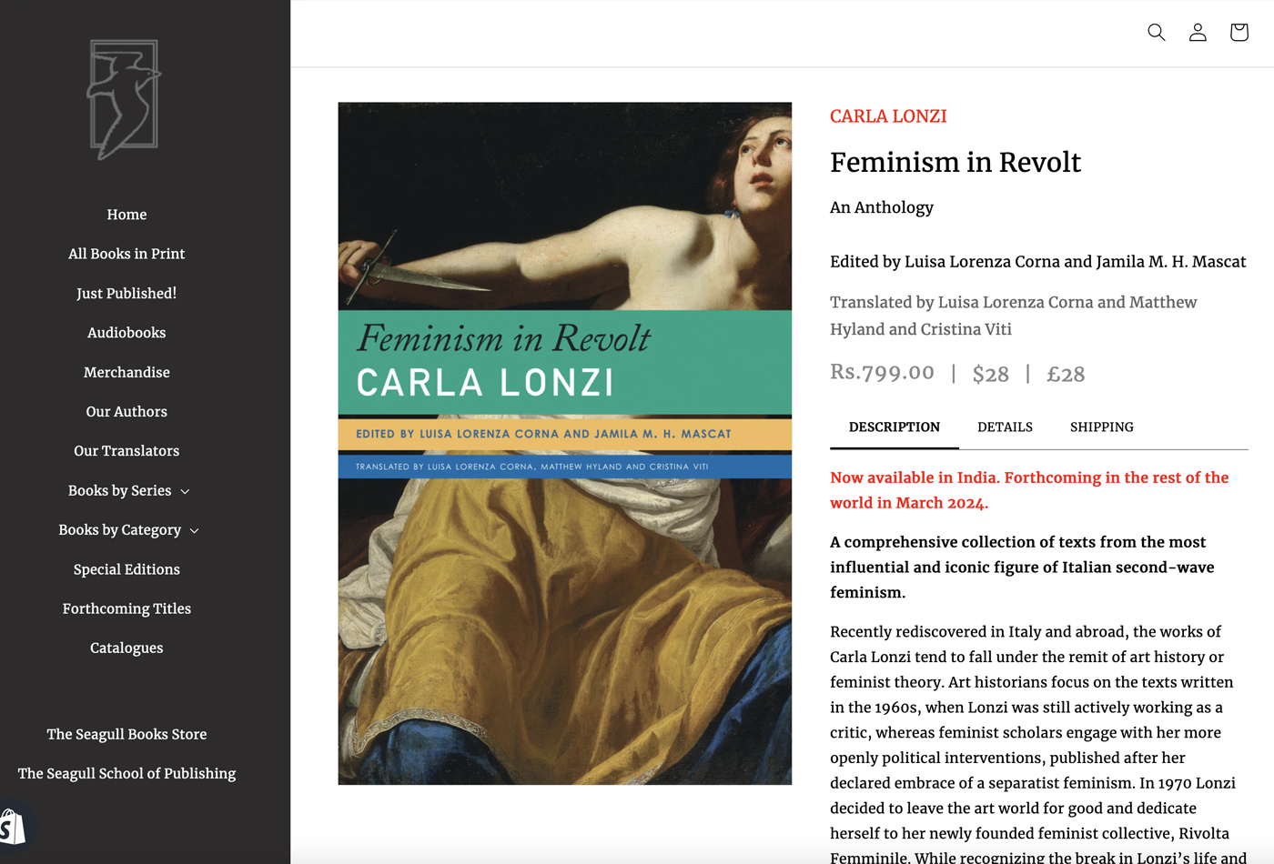Open the shopping cart icon
This screenshot has width=1274, height=864.
(x=1239, y=33)
